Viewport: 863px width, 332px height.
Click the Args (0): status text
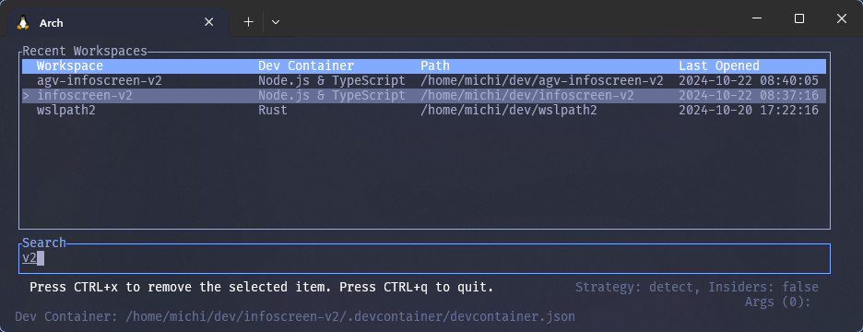pos(777,302)
